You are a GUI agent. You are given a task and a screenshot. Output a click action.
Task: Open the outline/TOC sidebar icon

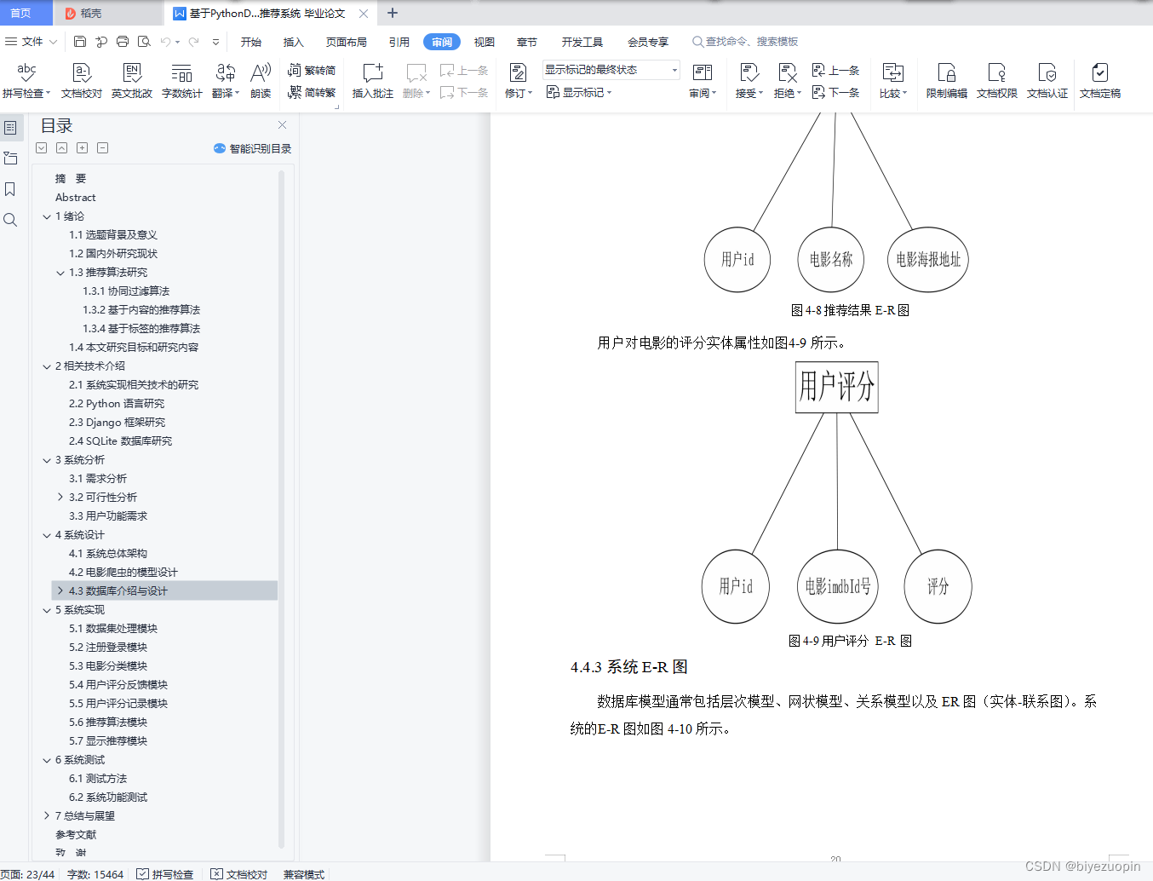(10, 127)
